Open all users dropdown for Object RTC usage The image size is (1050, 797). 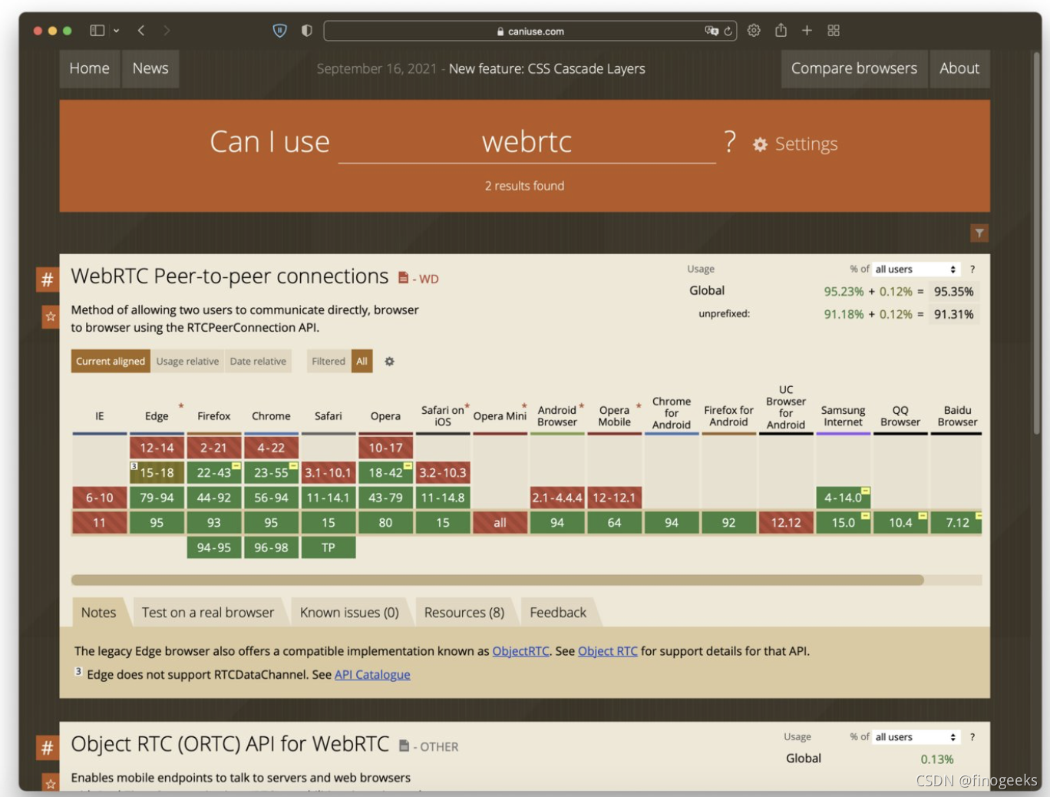point(916,737)
